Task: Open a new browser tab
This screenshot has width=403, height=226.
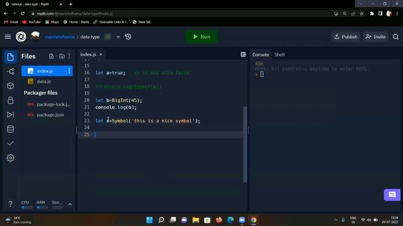Action: [x=71, y=4]
